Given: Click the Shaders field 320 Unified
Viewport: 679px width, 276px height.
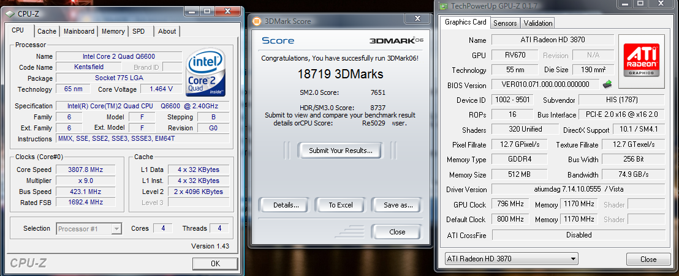Looking at the screenshot, I should click(525, 129).
